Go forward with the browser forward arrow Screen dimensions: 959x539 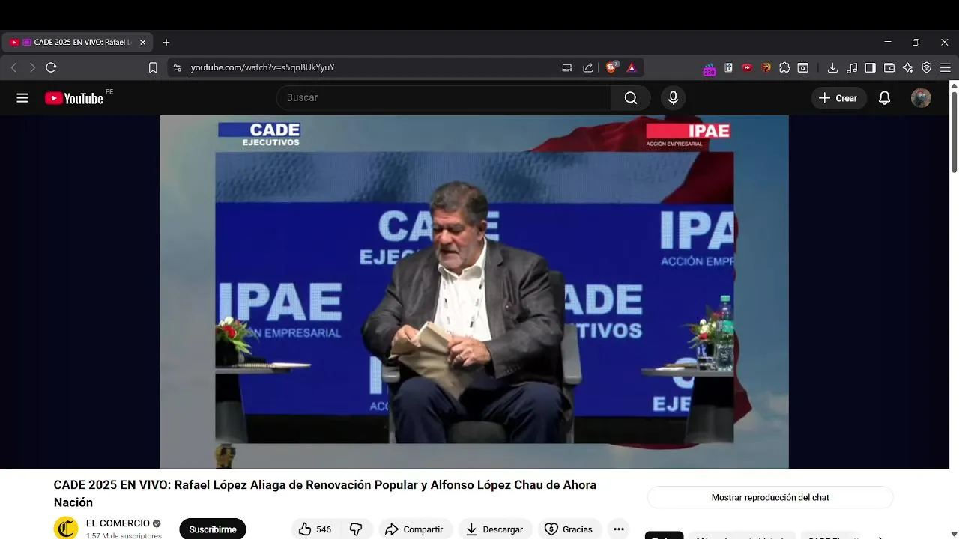[32, 67]
